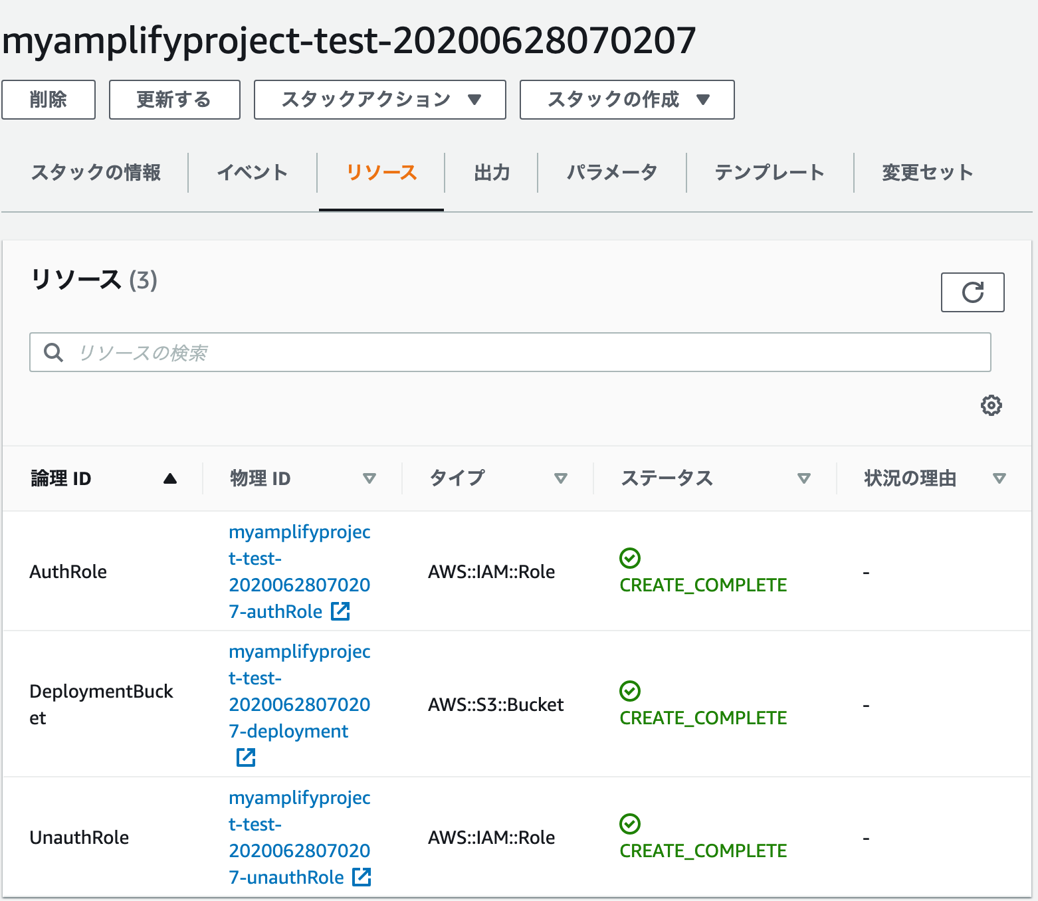This screenshot has height=901, width=1038.
Task: Click AWS::IAM::Role type in AuthRole row
Action: 492,571
